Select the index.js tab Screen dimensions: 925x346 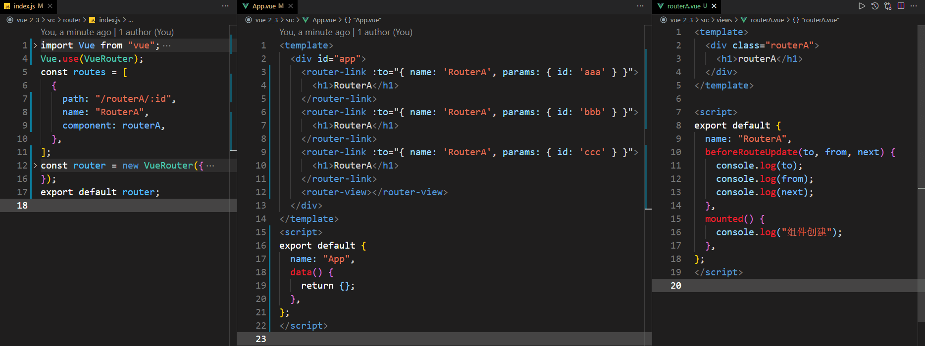pos(28,6)
